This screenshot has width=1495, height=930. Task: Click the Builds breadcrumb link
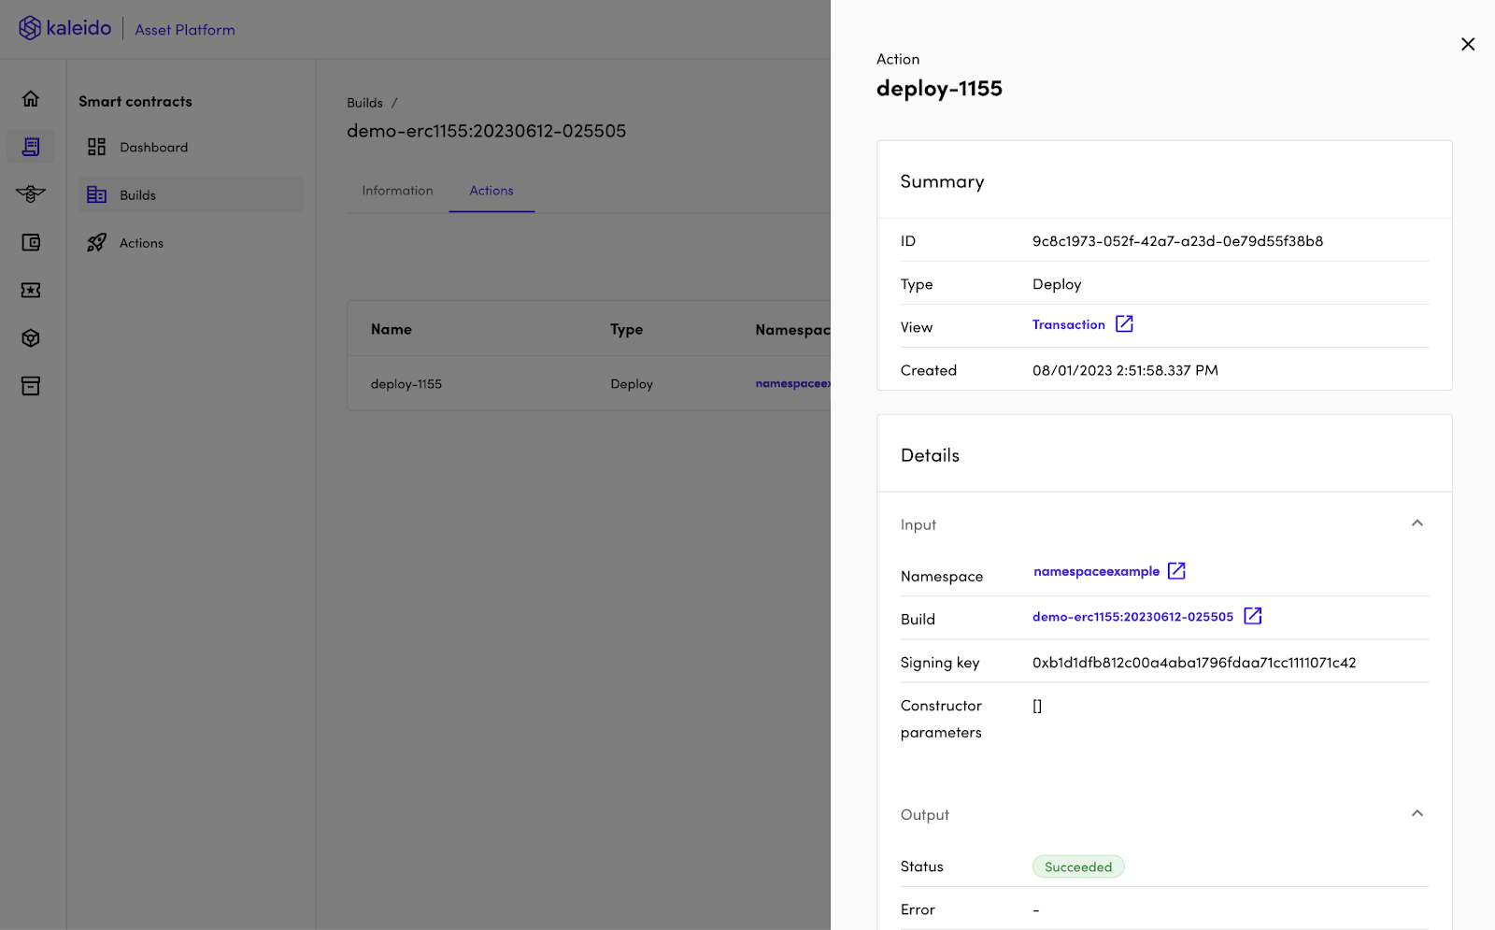point(364,103)
